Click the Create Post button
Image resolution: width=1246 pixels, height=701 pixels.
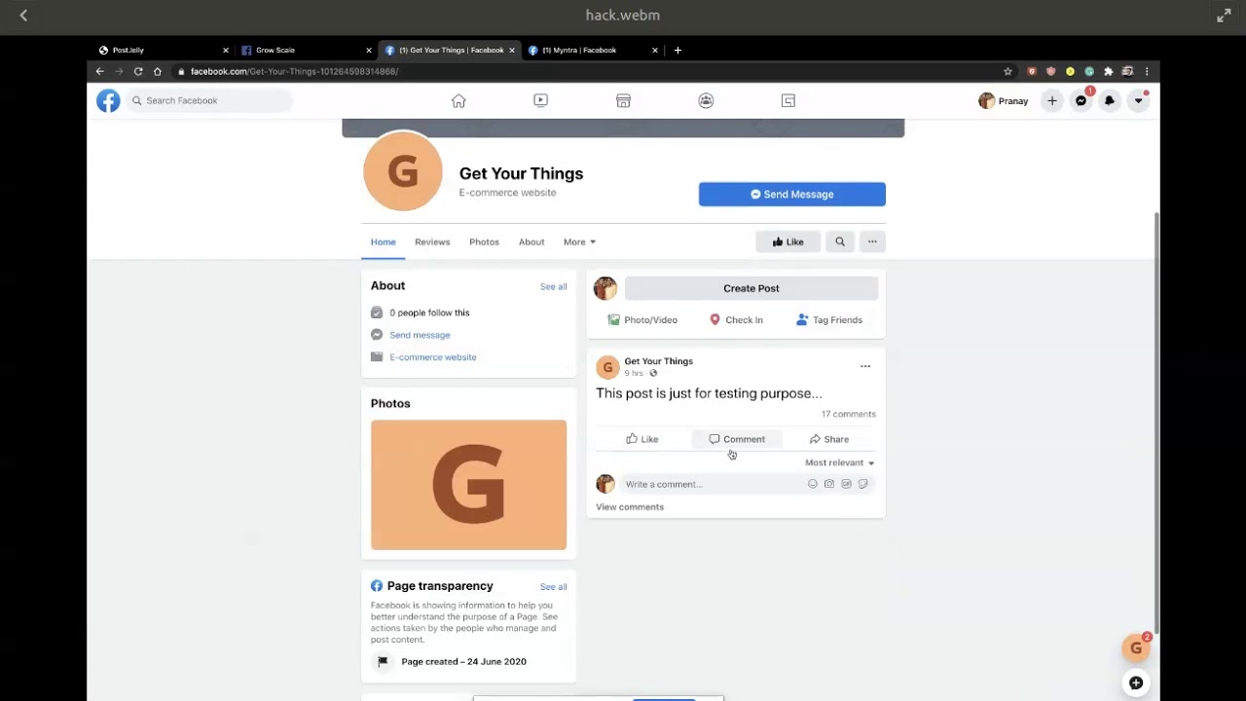click(x=751, y=288)
